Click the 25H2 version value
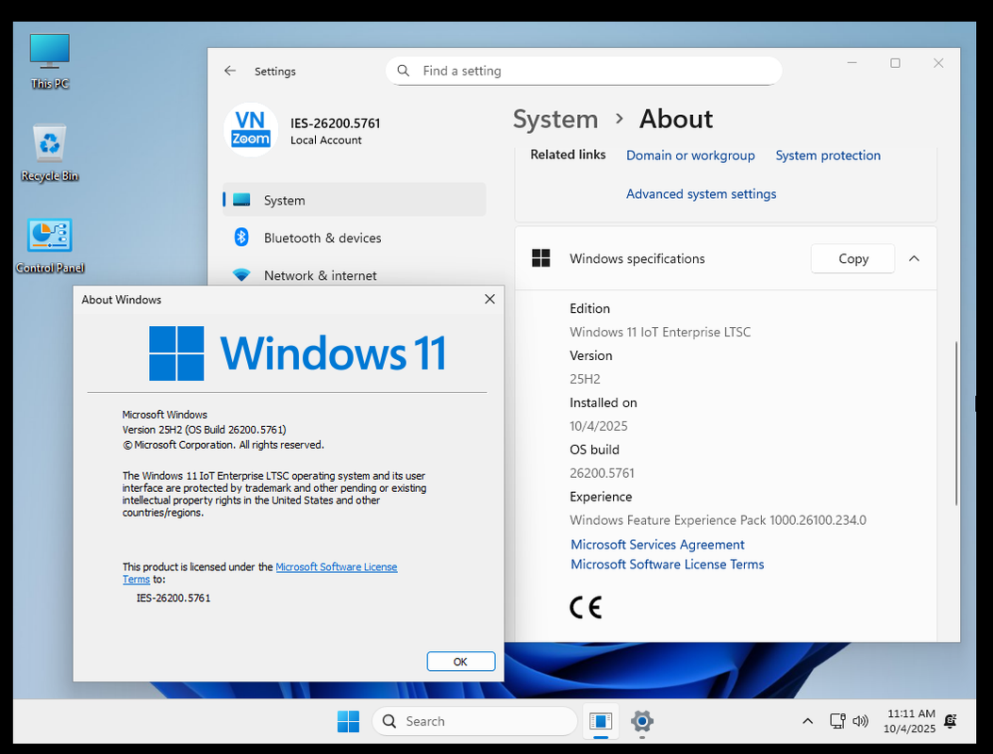 coord(585,379)
